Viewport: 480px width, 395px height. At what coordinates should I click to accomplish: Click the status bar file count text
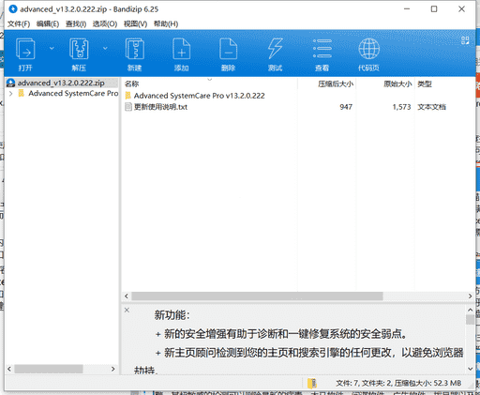(x=398, y=383)
